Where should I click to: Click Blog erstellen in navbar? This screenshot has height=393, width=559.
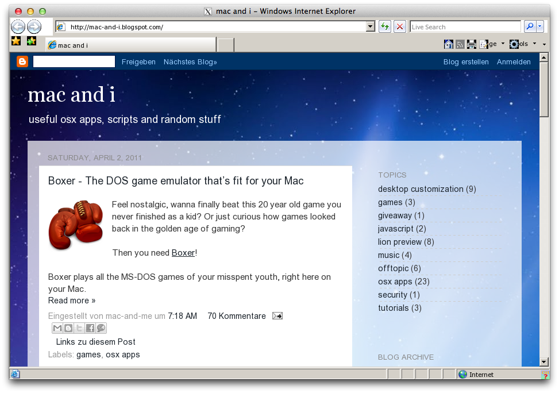tap(466, 61)
